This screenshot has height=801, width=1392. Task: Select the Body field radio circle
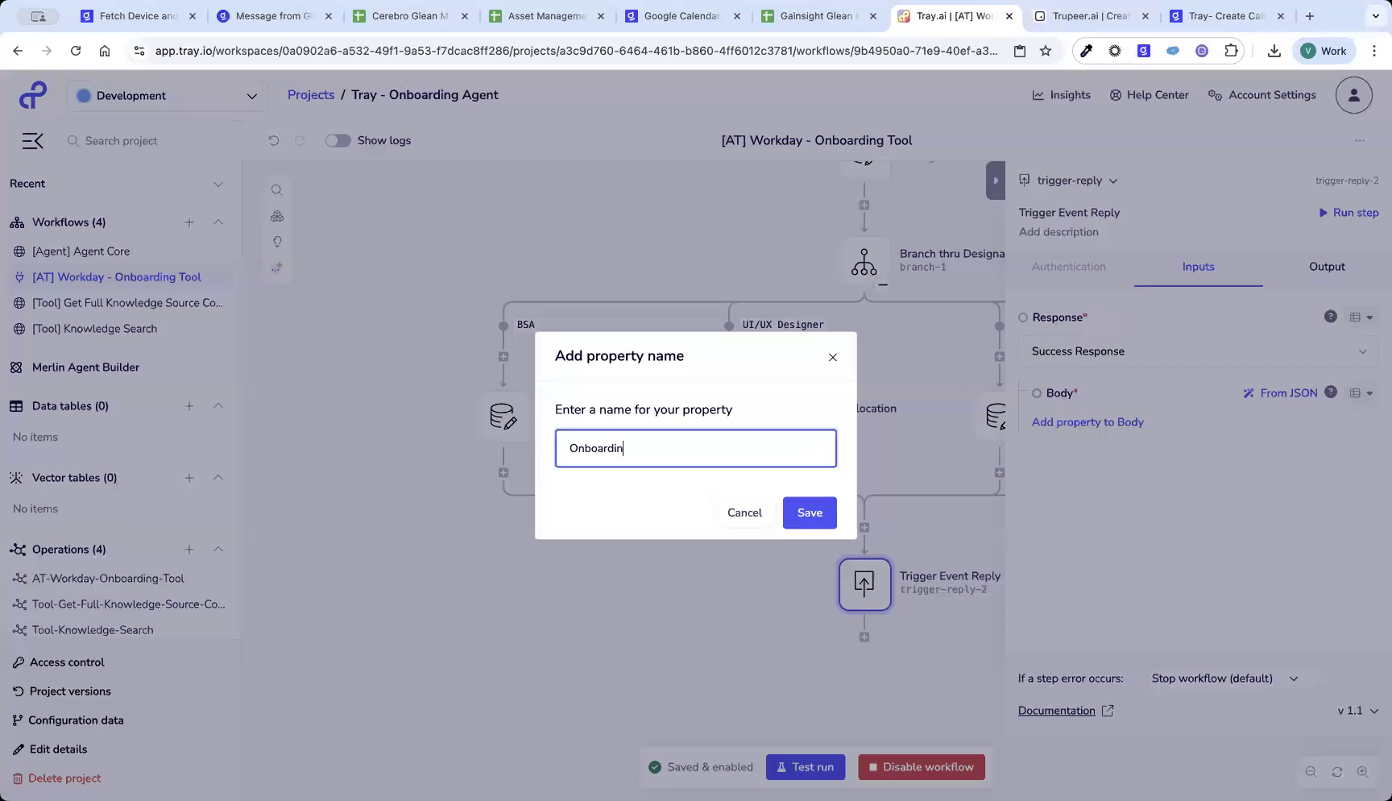(x=1037, y=393)
